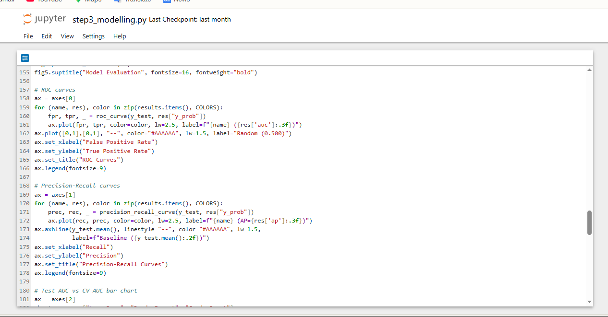This screenshot has height=317, width=608.
Task: Open the Settings menu
Action: 94,36
